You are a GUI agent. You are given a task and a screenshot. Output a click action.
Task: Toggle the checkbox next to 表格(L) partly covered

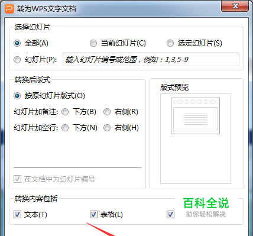(170, 215)
